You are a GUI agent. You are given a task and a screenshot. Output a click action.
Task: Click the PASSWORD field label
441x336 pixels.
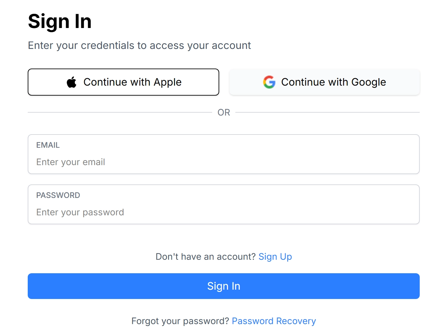58,195
